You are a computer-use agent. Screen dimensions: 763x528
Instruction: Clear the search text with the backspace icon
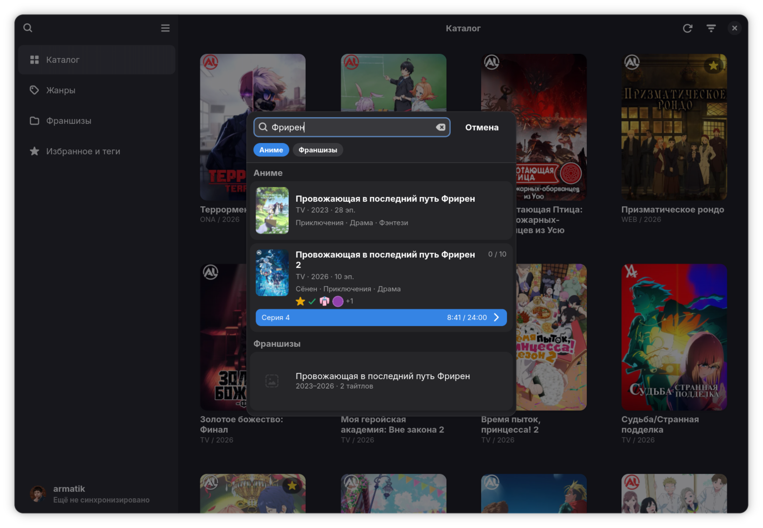(x=440, y=127)
